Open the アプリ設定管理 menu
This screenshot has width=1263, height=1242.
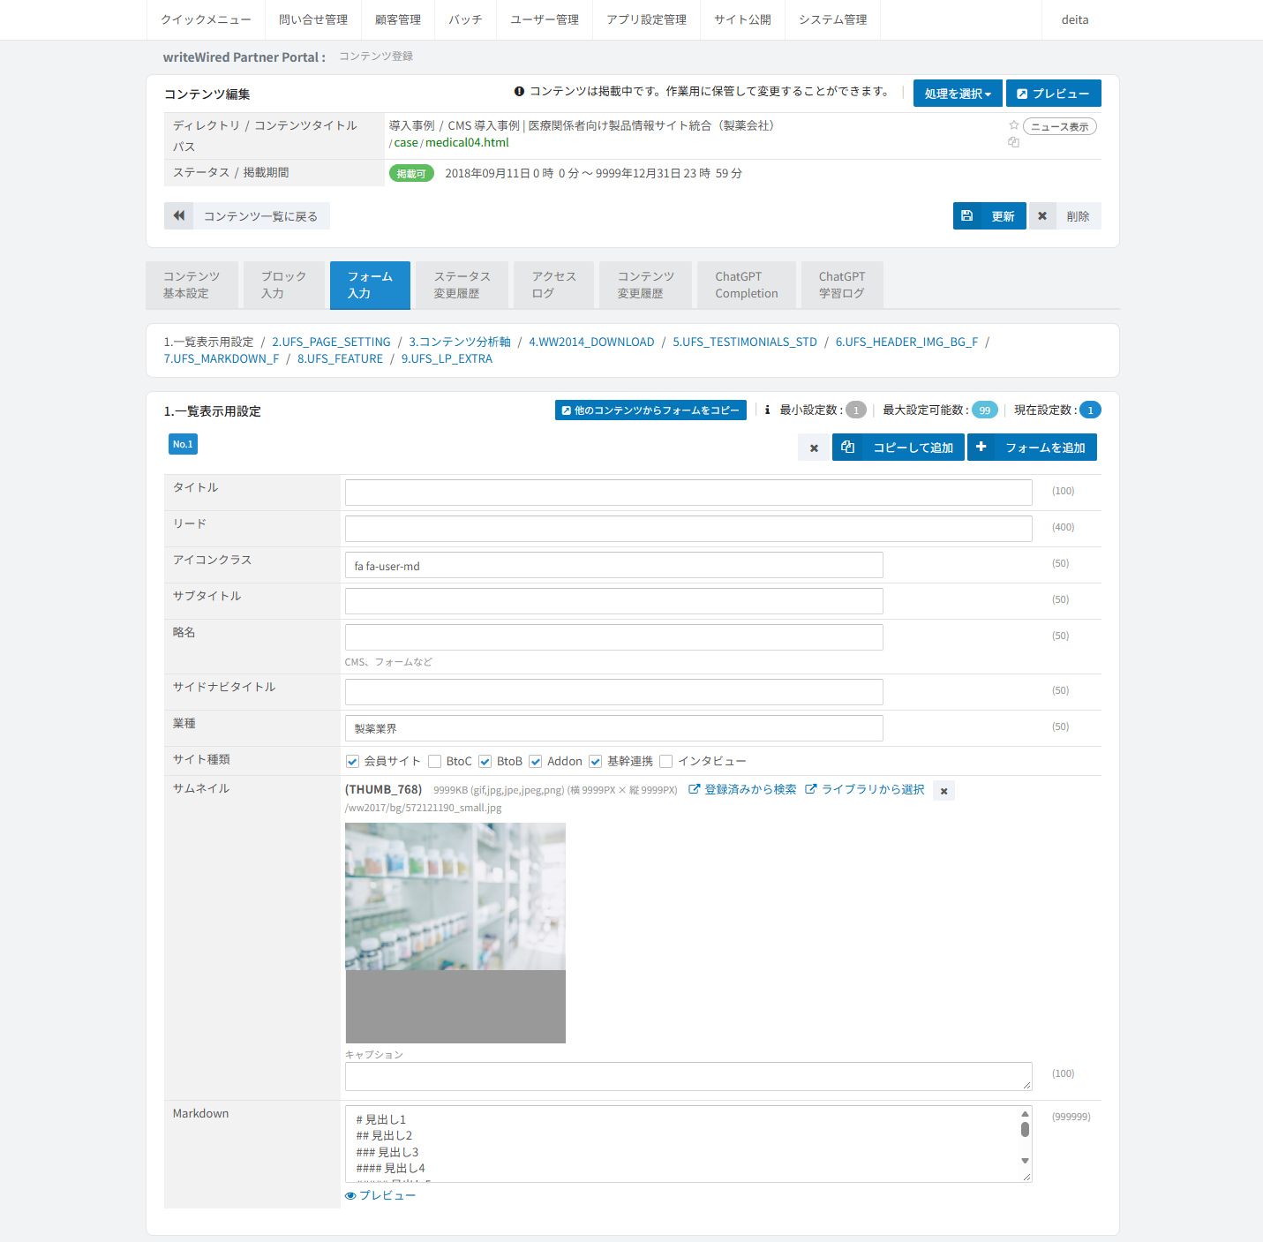646,19
